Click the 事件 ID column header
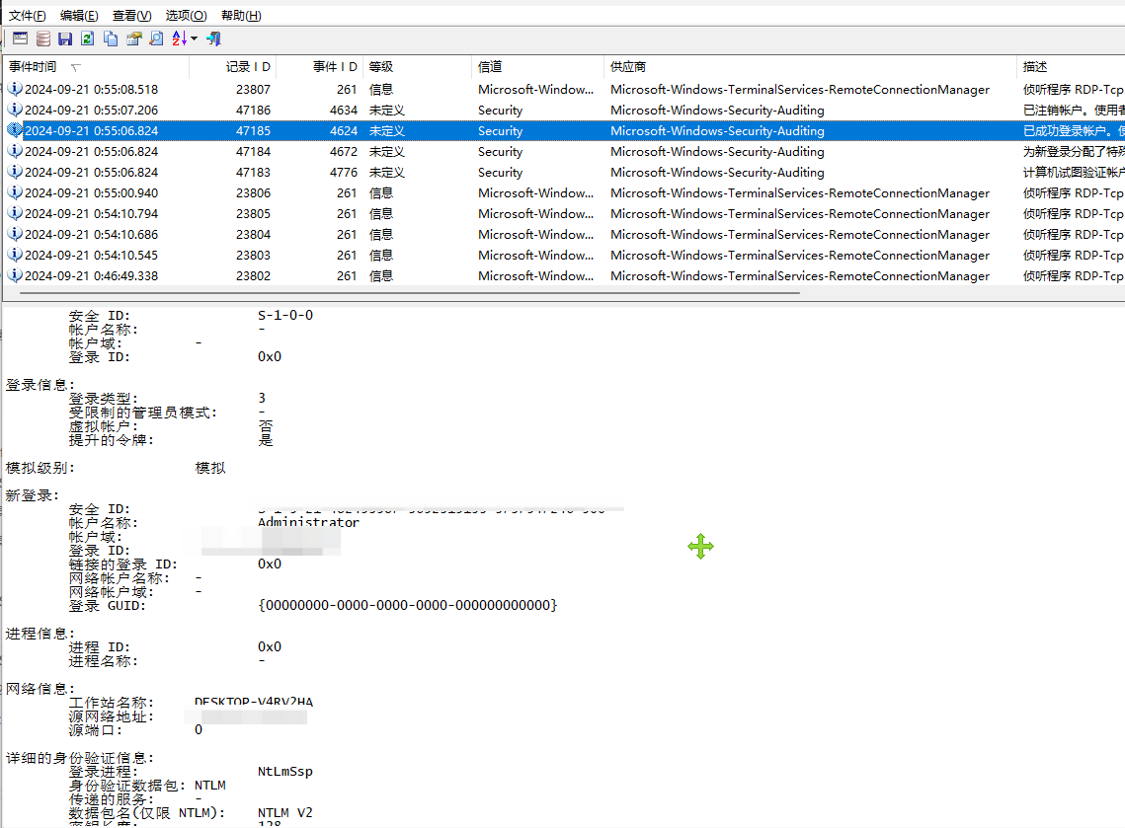 tap(335, 67)
